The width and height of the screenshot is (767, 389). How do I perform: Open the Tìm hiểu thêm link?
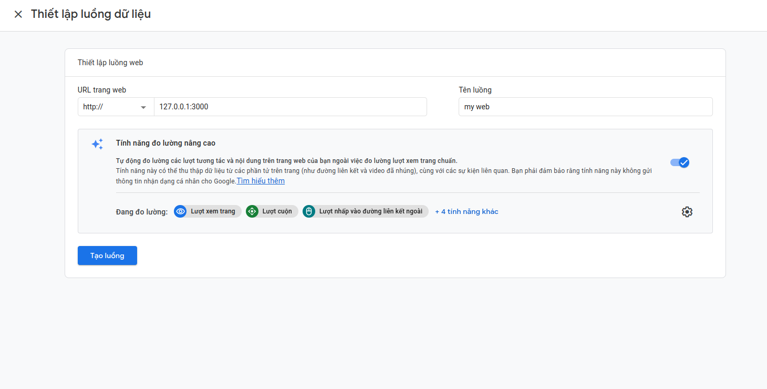[x=261, y=181]
